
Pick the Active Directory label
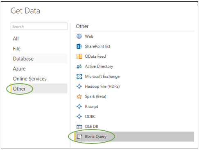(99, 66)
